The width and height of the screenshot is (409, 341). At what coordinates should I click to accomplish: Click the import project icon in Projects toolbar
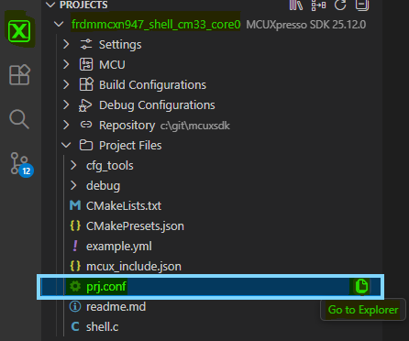pyautogui.click(x=318, y=5)
